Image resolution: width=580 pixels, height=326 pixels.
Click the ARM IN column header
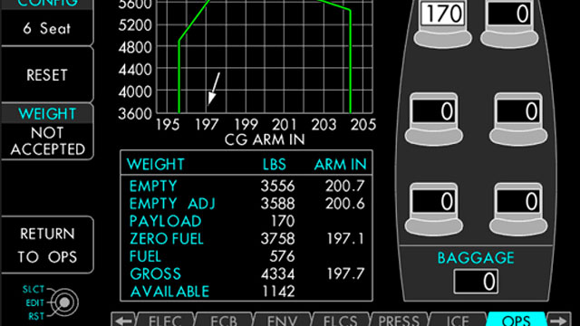341,165
